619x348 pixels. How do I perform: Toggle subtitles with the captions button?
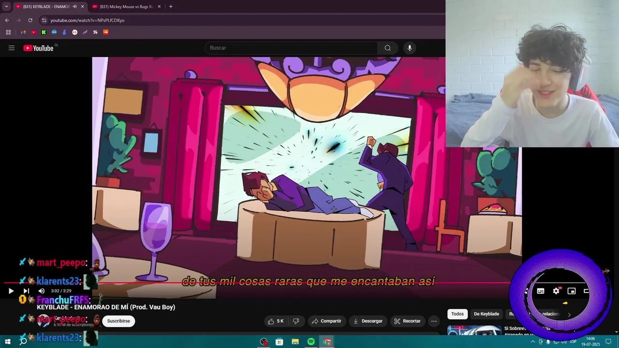pos(541,291)
